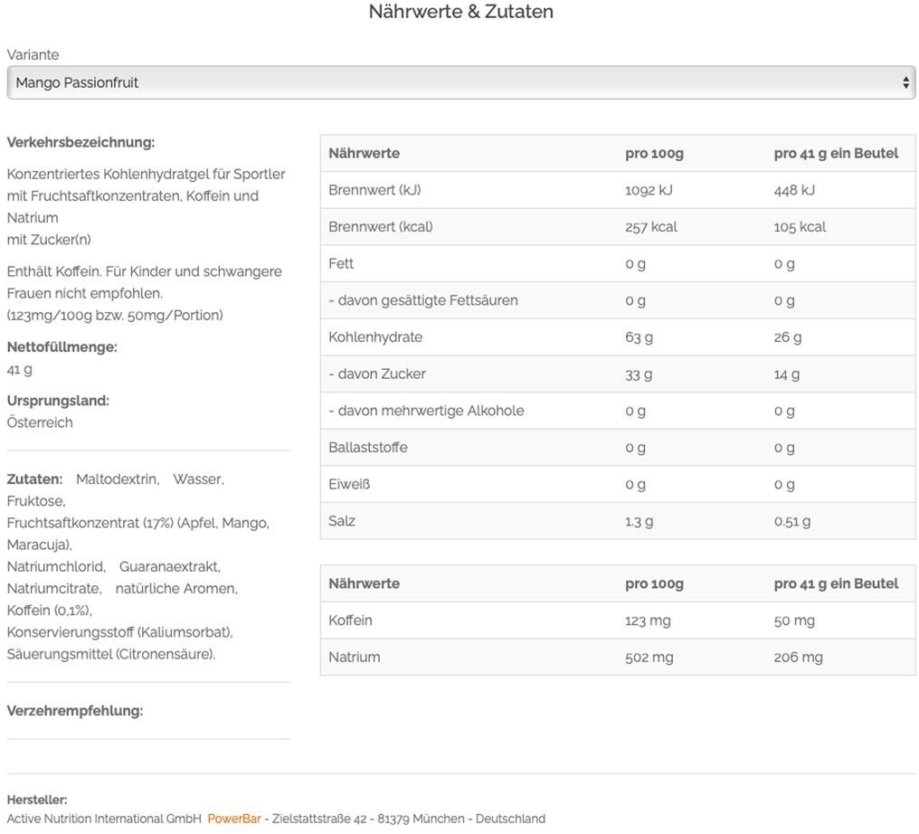
Task: Click the Variante label above the dropdown
Action: click(33, 55)
